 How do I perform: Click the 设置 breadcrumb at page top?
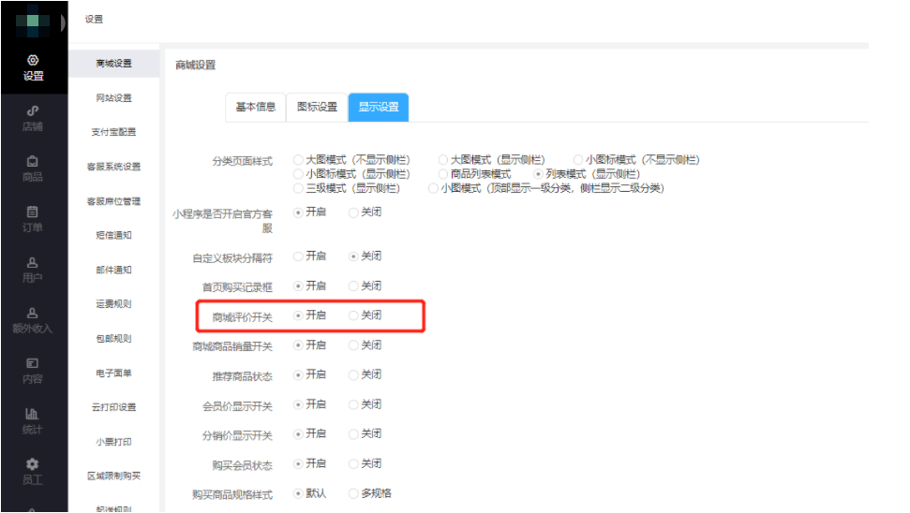coord(94,19)
